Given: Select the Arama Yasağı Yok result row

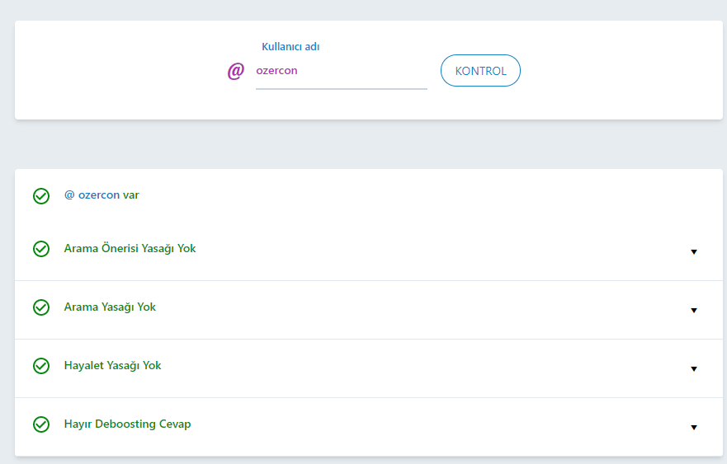Looking at the screenshot, I should coord(369,310).
